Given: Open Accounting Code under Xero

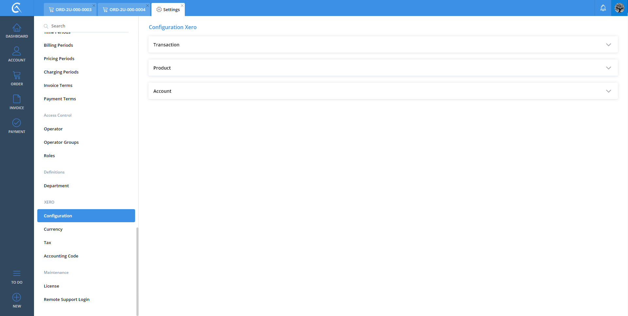Looking at the screenshot, I should 61,256.
